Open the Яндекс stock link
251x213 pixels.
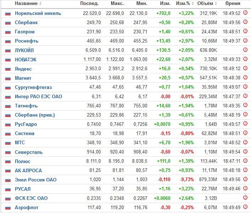tap(23, 69)
